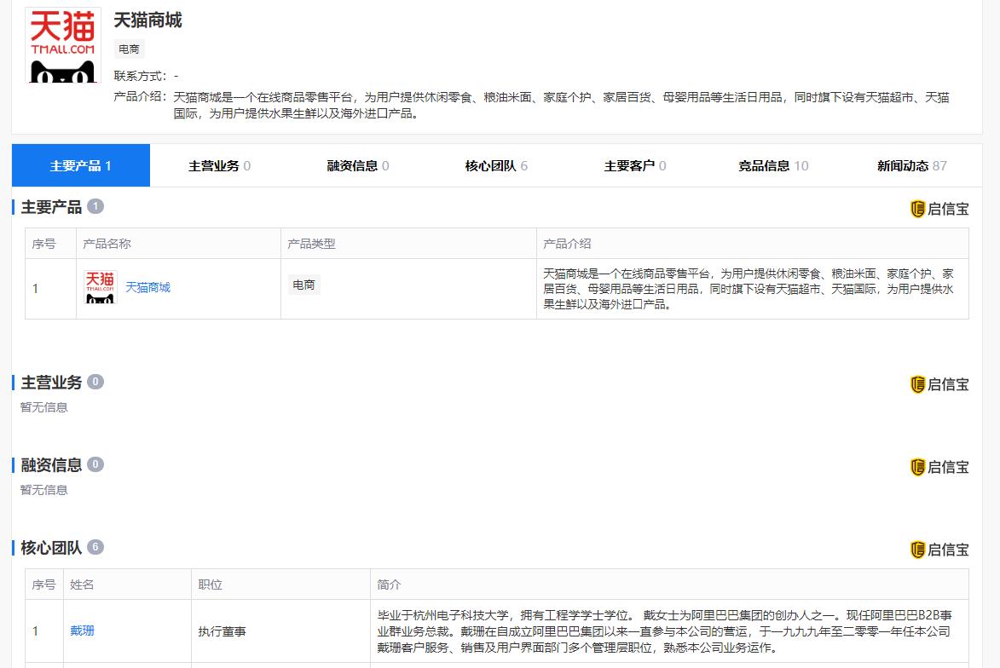The height and width of the screenshot is (668, 1000).
Task: Click the 启信宝 badge beside 核心团队
Action: [939, 550]
